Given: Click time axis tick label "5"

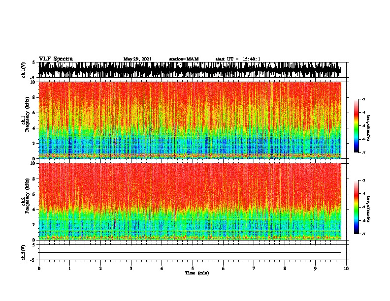Looking at the screenshot, I should (193, 269).
